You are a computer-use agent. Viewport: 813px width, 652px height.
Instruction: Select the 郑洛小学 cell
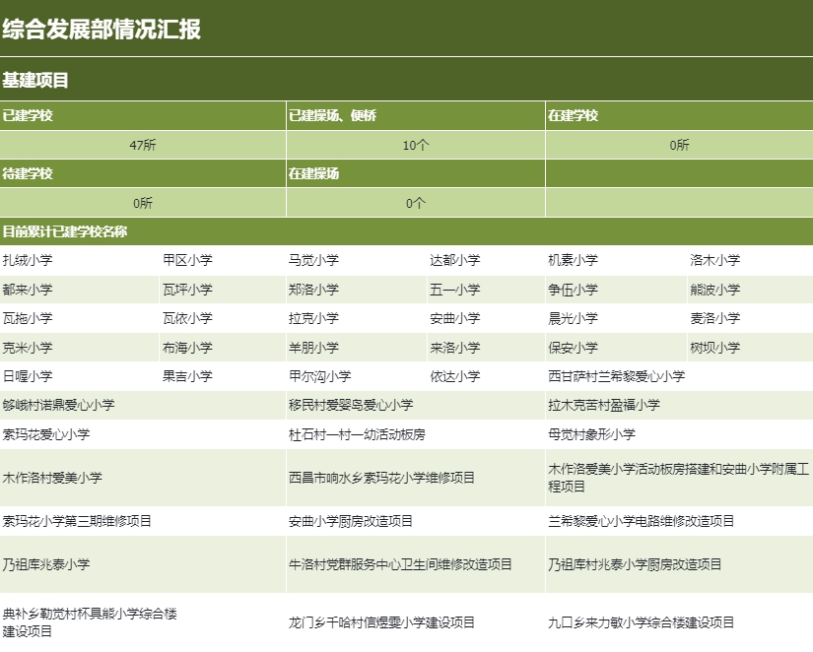click(x=356, y=290)
